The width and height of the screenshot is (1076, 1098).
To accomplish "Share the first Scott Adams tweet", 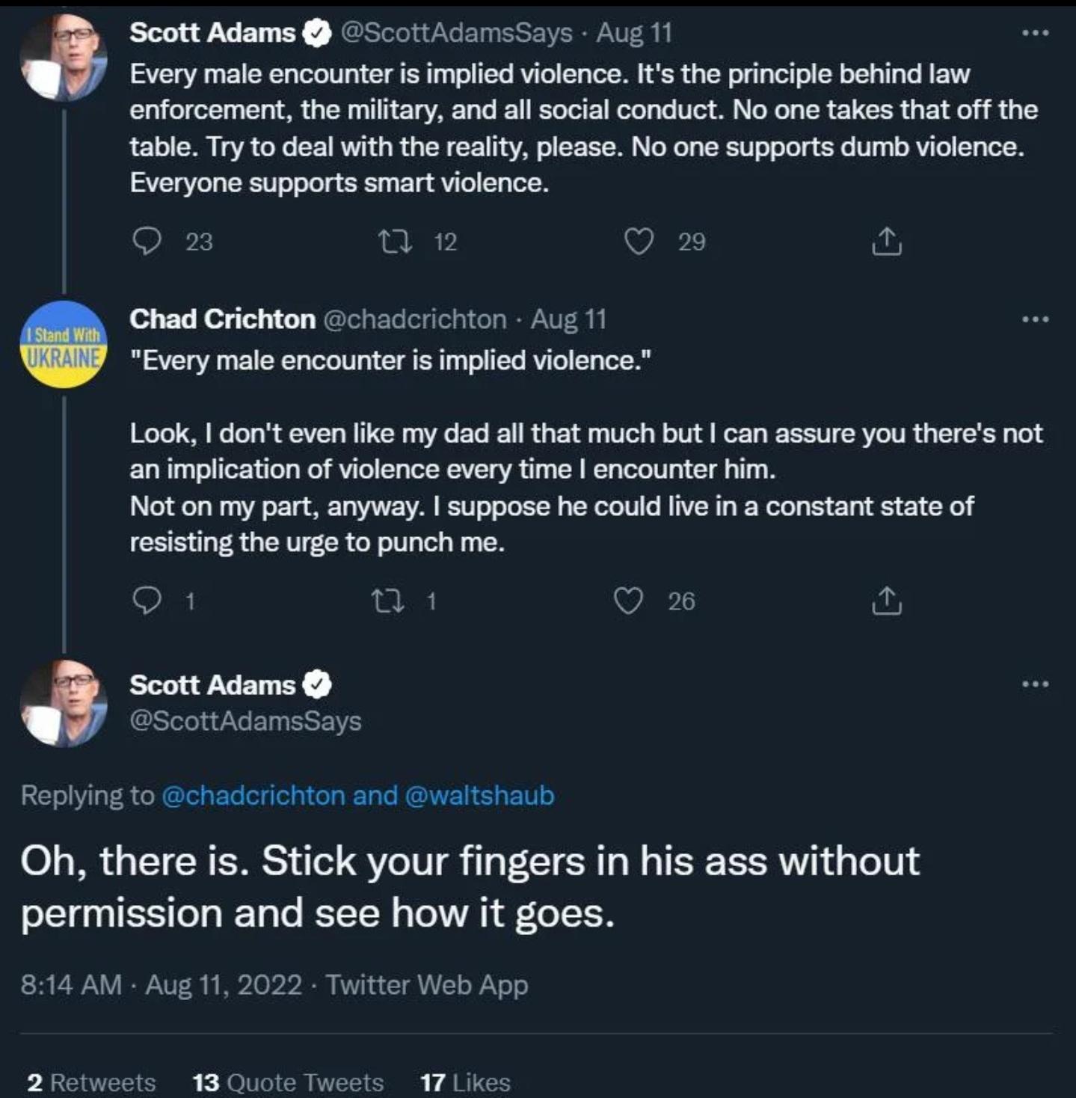I will (x=887, y=242).
